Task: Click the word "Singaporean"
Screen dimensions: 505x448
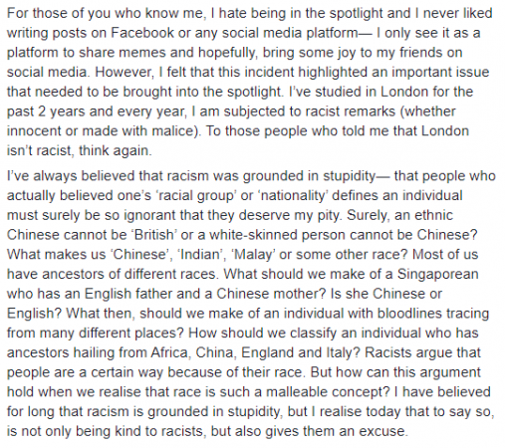Action: (438, 275)
